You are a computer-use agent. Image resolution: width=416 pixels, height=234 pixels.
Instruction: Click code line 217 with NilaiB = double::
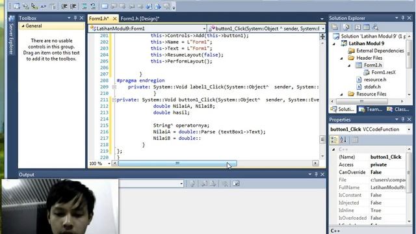click(177, 138)
